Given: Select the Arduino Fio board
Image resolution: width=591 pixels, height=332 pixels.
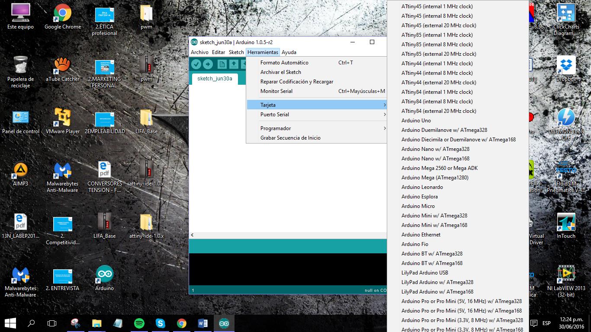Looking at the screenshot, I should [458, 244].
